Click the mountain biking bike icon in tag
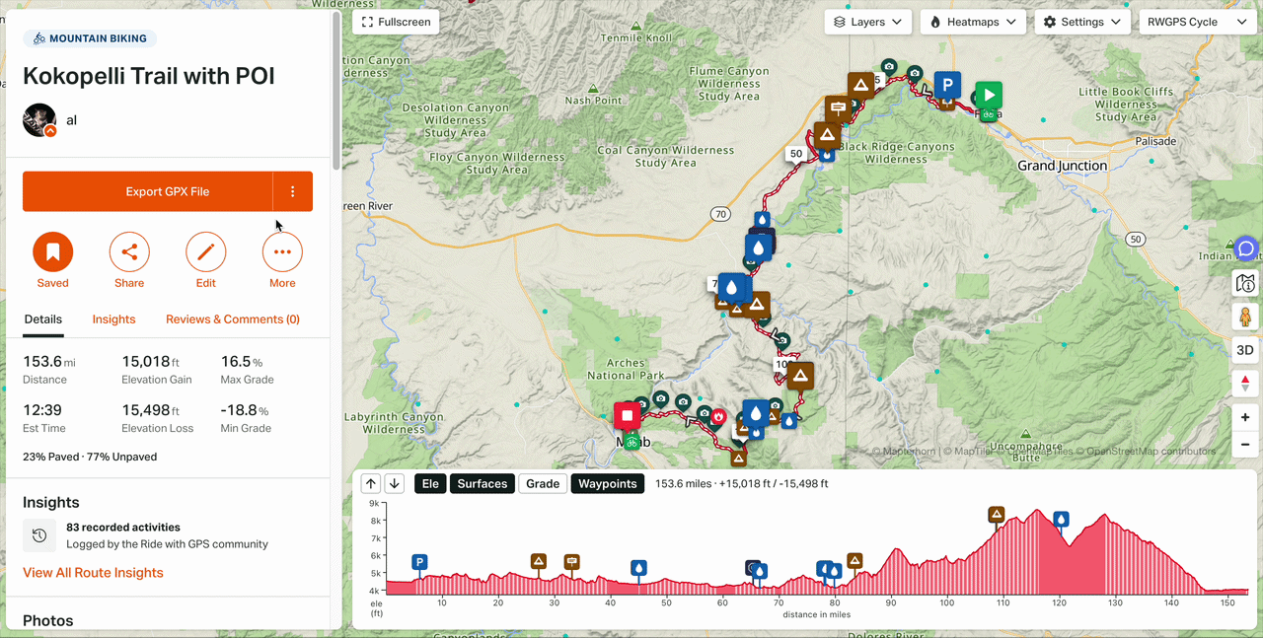 click(39, 38)
